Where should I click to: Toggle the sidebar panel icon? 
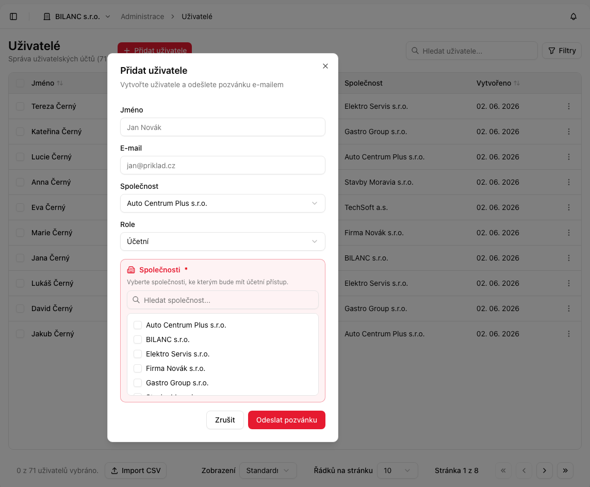(13, 17)
